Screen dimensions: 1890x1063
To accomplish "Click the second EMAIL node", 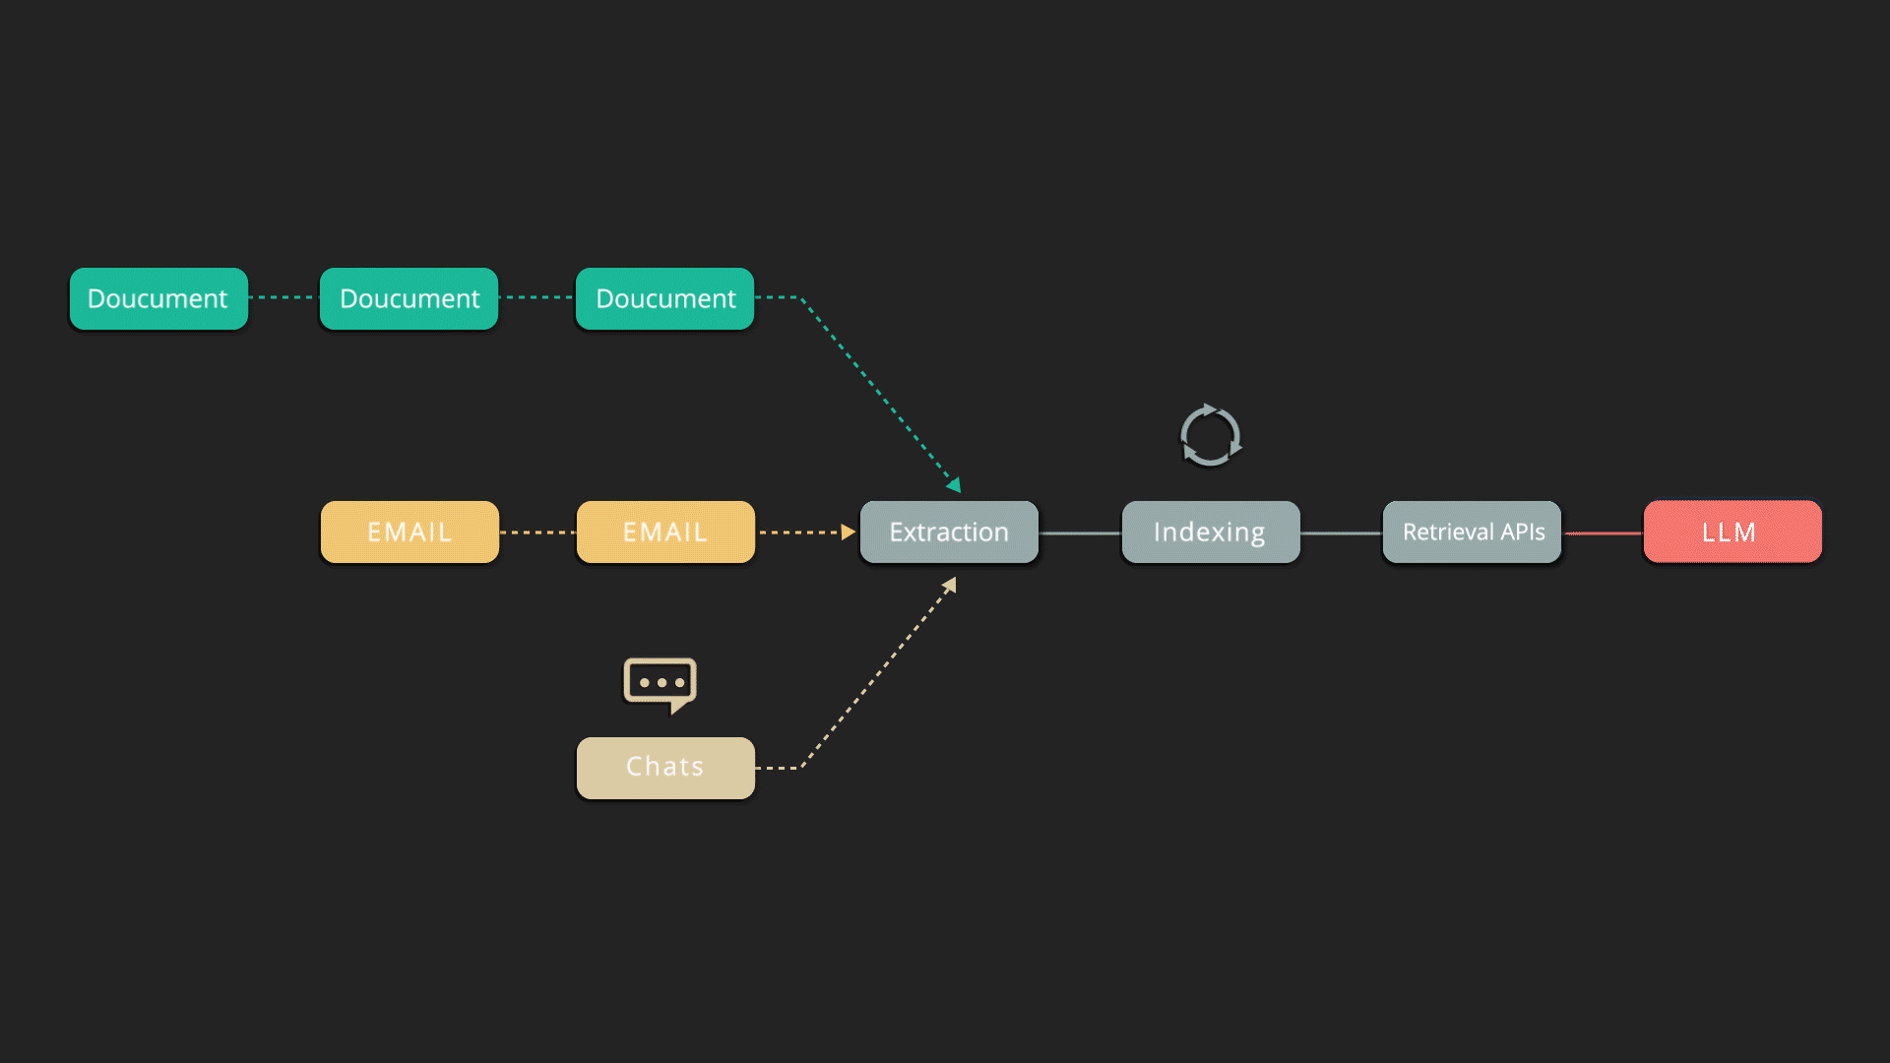I will [x=665, y=532].
